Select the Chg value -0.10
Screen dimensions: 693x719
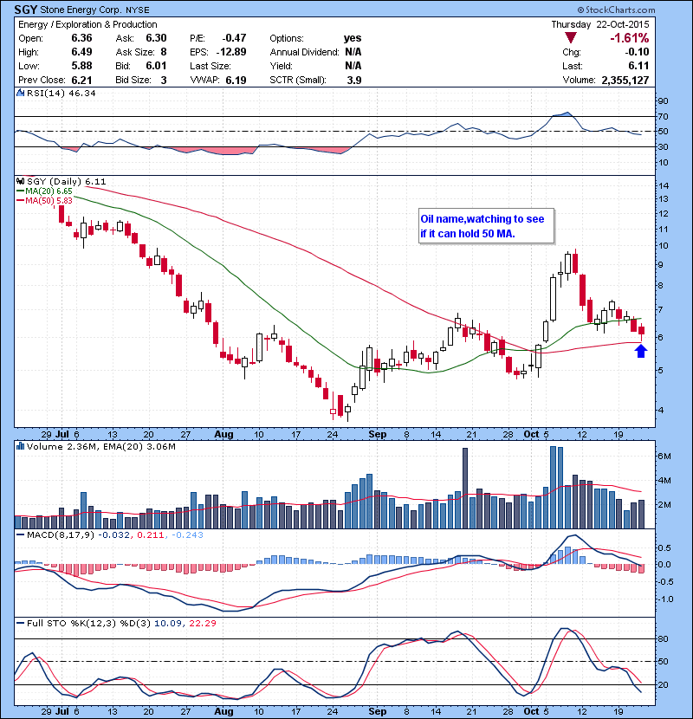[637, 52]
